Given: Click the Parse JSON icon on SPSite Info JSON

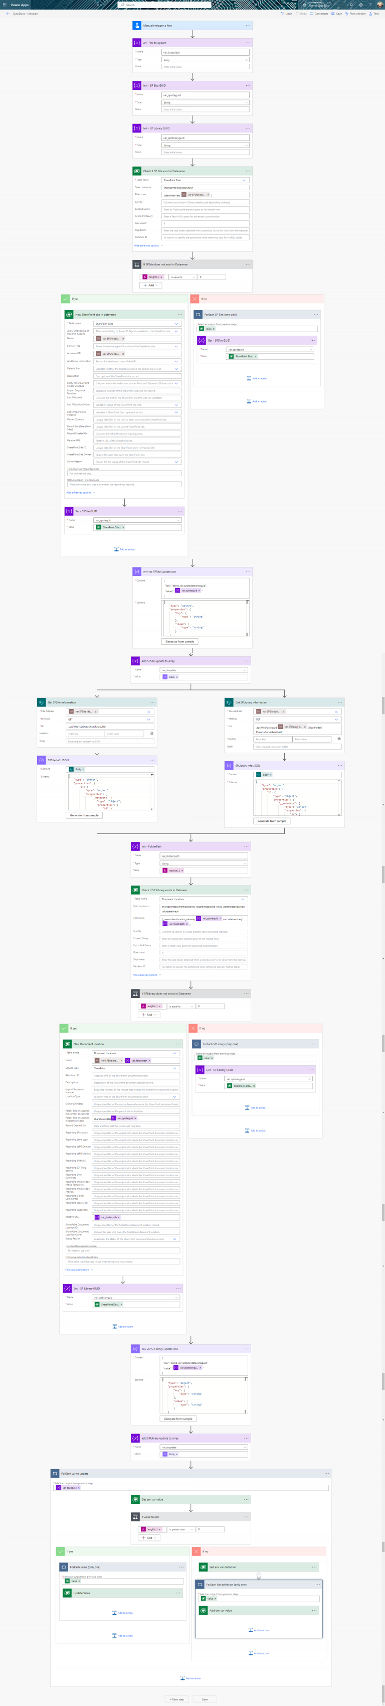Looking at the screenshot, I should tap(44, 760).
